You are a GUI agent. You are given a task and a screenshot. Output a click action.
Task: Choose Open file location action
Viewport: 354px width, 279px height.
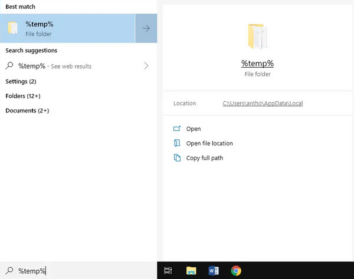point(209,144)
